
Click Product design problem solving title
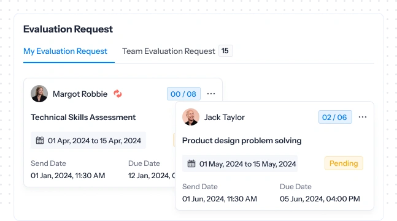coord(242,141)
